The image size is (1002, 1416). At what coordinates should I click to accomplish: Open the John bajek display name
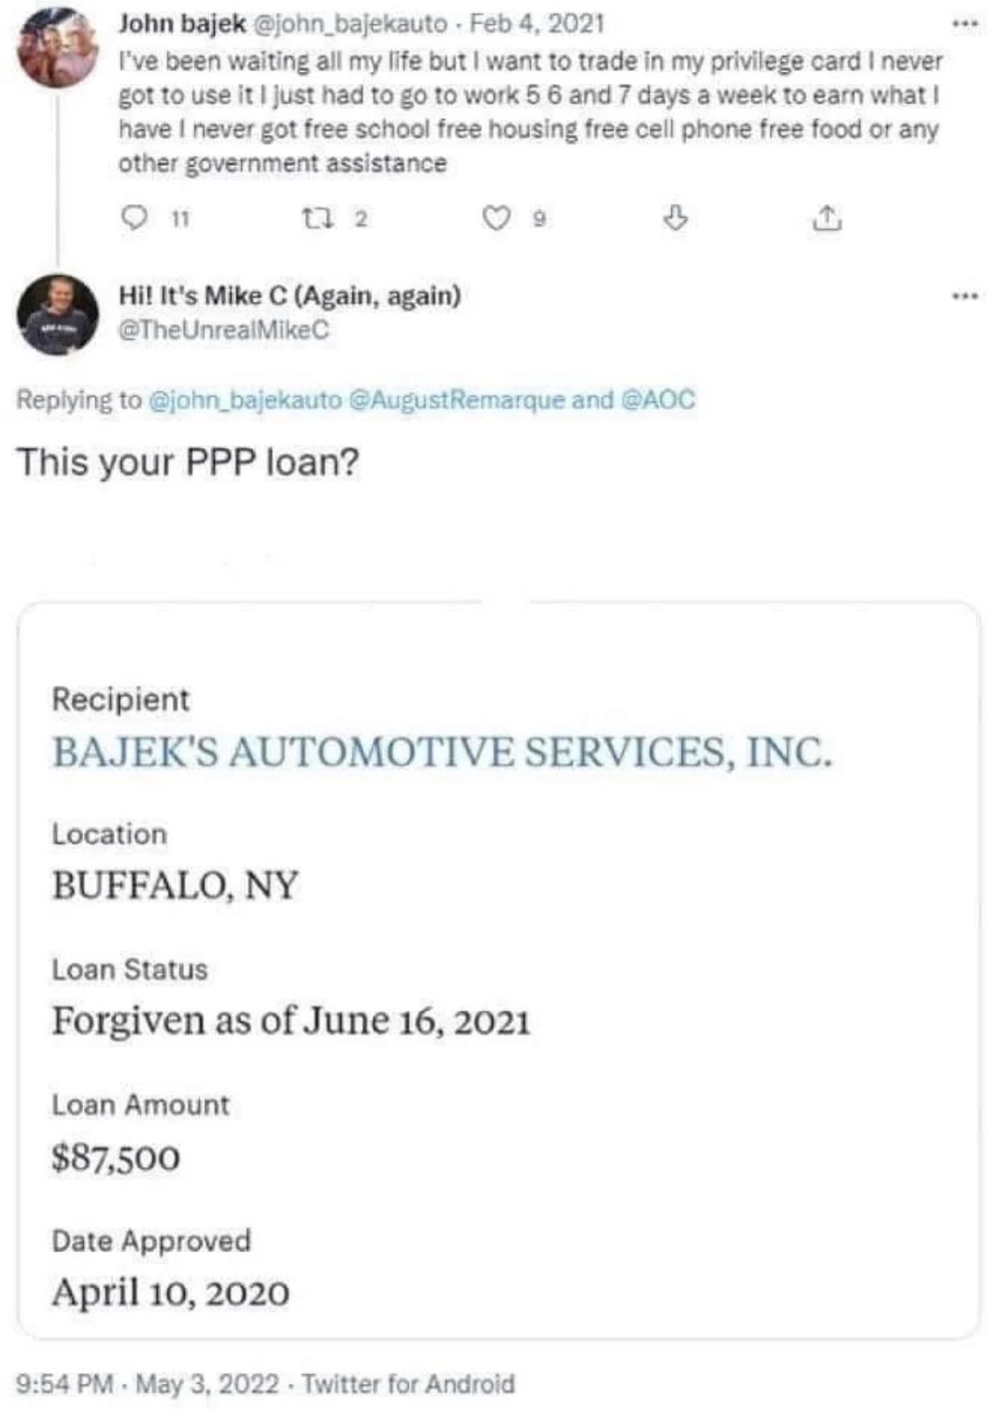tap(182, 23)
